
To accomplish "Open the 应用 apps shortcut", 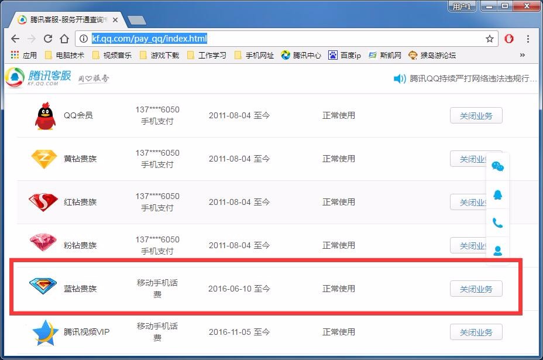I will [23, 55].
